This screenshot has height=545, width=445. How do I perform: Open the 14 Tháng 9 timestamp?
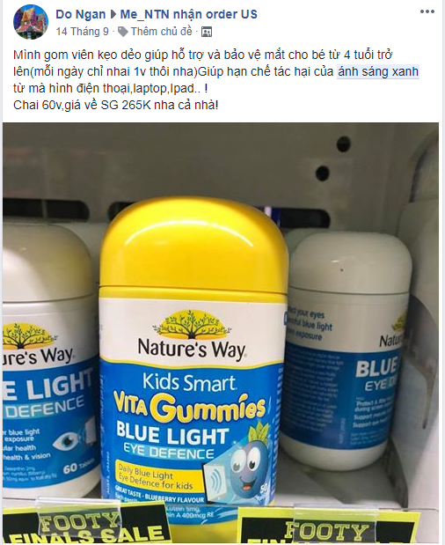pos(83,32)
